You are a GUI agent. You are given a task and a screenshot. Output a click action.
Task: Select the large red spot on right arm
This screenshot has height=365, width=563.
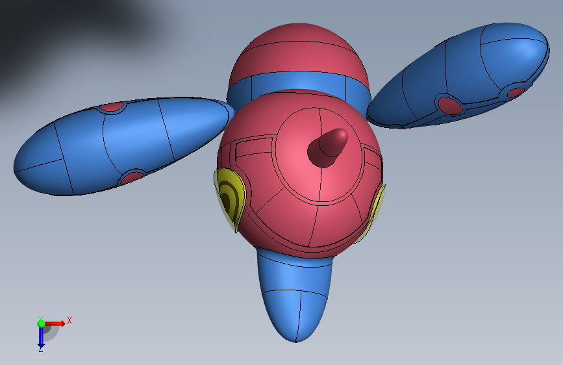click(450, 105)
